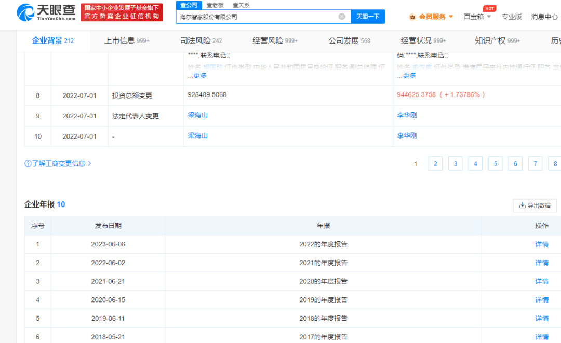561x343 pixels.
Task: Open the 百宝箱 menu
Action: (474, 17)
